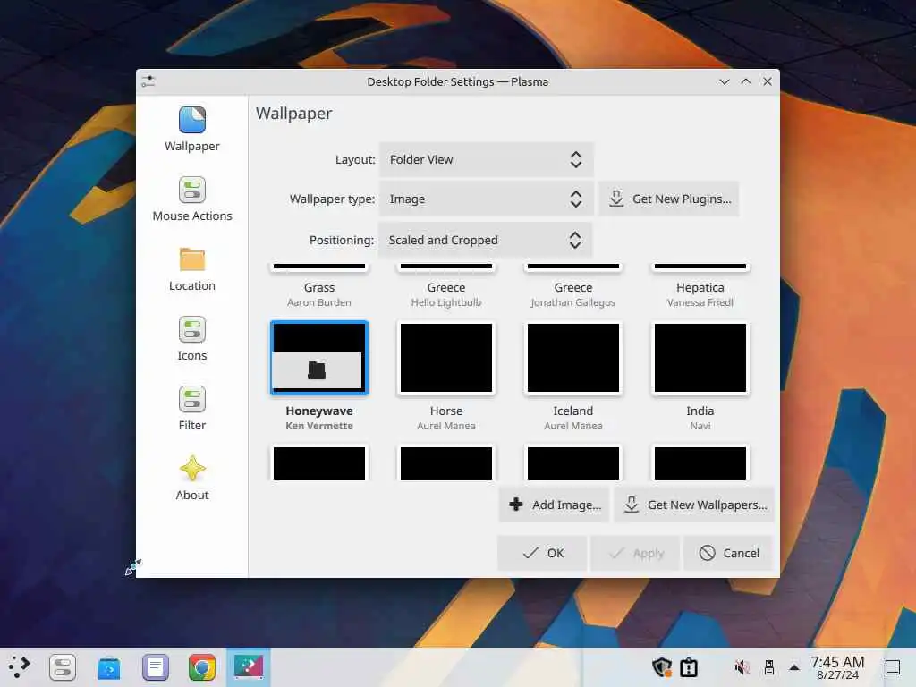This screenshot has width=916, height=687.
Task: Click the show desktop icon
Action: 893,667
